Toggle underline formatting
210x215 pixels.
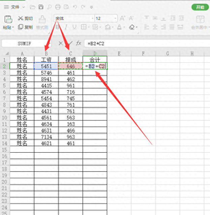[x=74, y=27]
